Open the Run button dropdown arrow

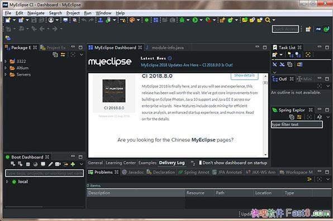(201, 20)
